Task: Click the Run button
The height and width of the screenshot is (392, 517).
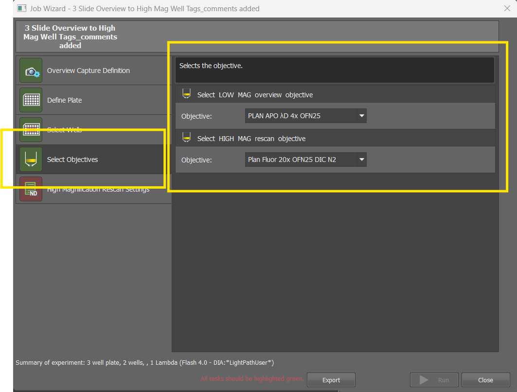Action: click(x=434, y=380)
